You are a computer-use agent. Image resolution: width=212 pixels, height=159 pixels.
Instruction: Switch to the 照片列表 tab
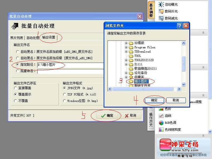[17, 38]
